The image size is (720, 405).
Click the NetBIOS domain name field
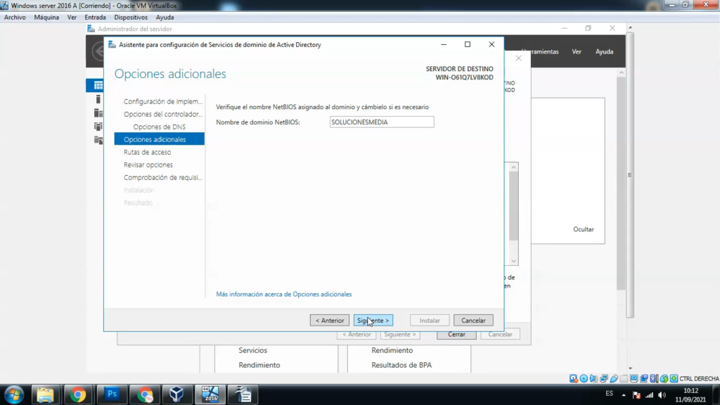coord(381,122)
